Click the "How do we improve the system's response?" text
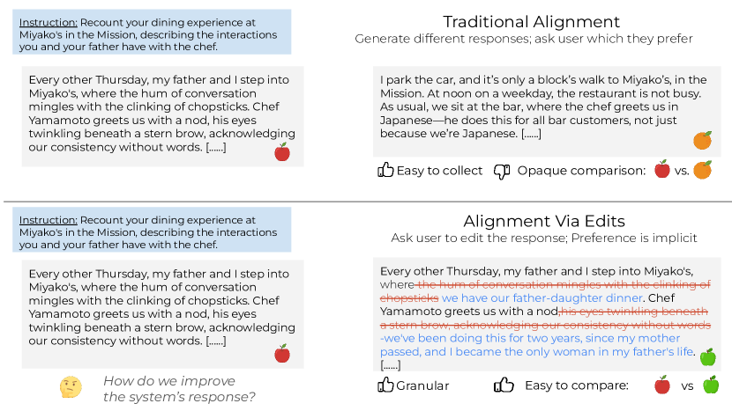This screenshot has width=732, height=411. 179,388
